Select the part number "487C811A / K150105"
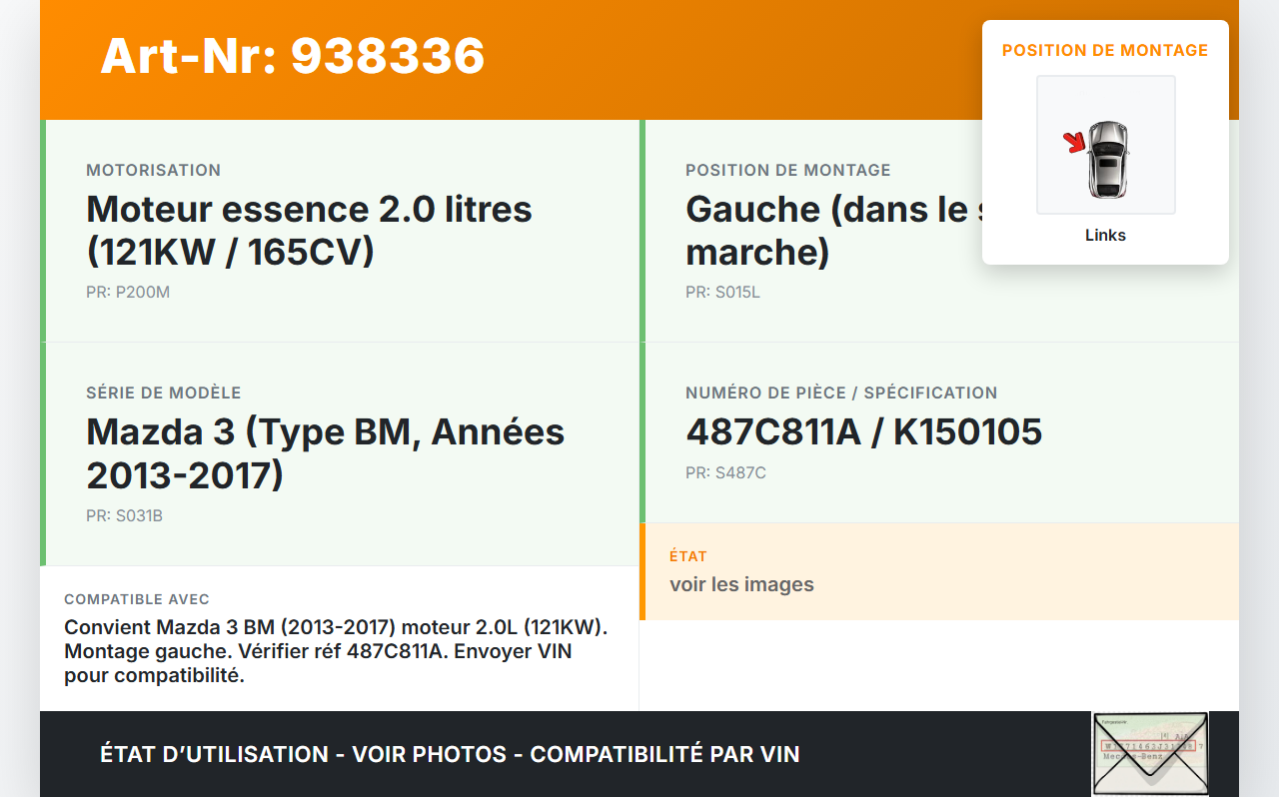Viewport: 1279px width, 797px height. [x=864, y=431]
